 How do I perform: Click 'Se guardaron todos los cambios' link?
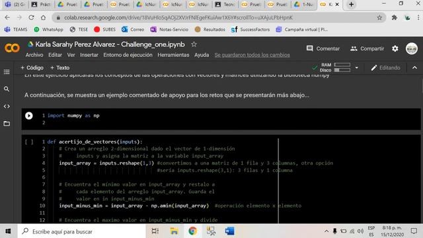252,55
